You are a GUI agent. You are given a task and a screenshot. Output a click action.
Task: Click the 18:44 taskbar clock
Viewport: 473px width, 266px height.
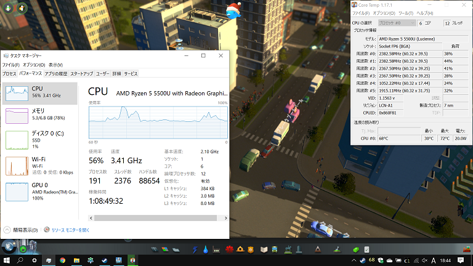click(x=445, y=260)
